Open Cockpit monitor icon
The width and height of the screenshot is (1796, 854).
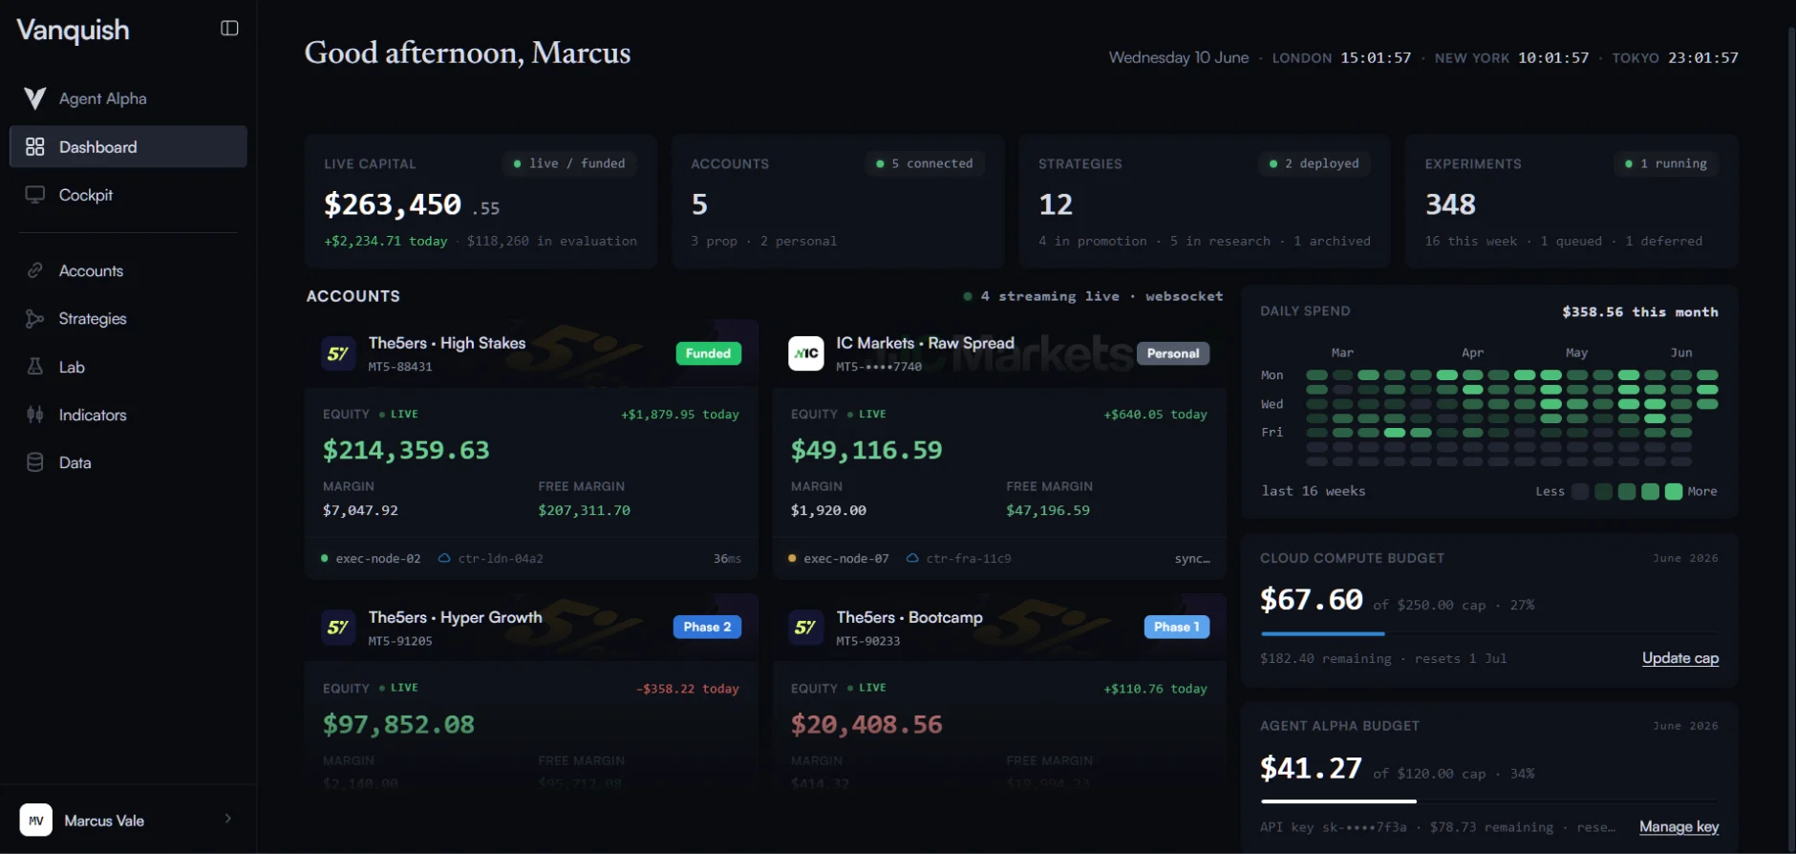pyautogui.click(x=35, y=195)
